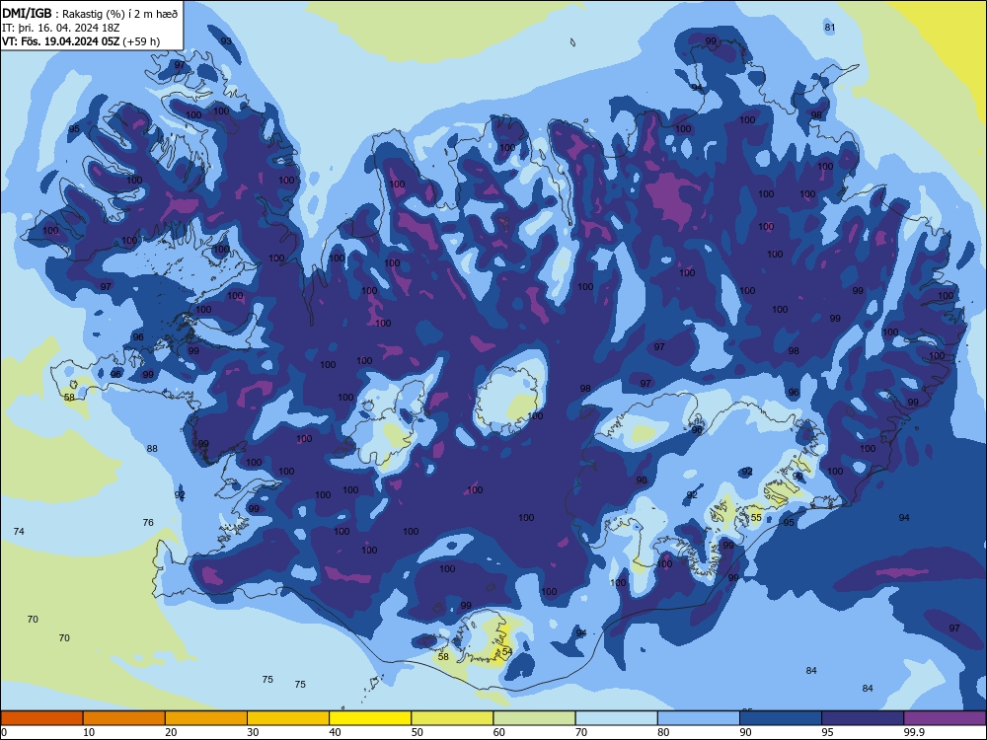Click the humidity value 55 on the map
This screenshot has height=740, width=987.
coord(756,518)
